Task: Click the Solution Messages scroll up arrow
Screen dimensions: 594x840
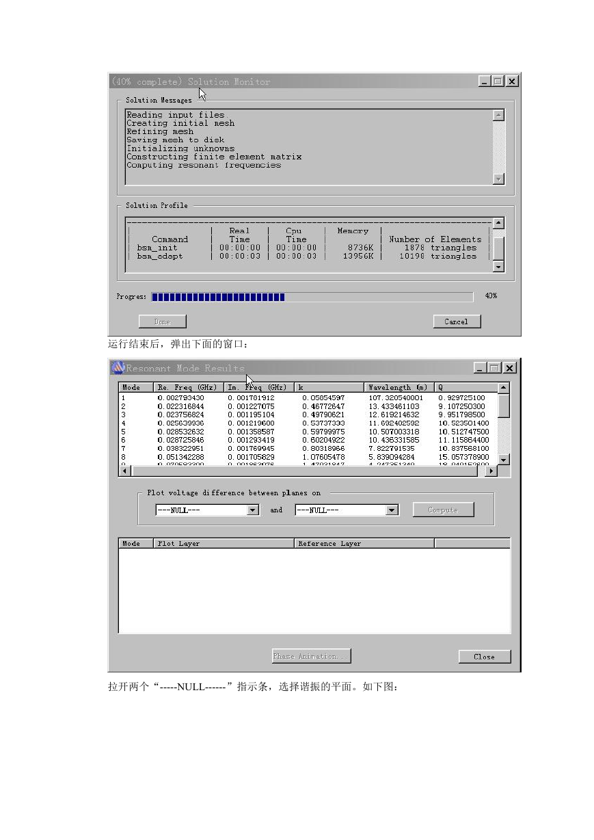Action: click(x=498, y=116)
